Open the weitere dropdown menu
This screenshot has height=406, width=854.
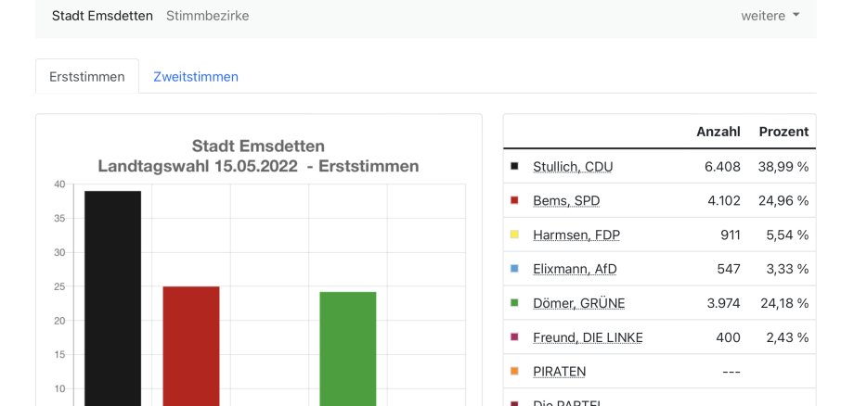770,16
